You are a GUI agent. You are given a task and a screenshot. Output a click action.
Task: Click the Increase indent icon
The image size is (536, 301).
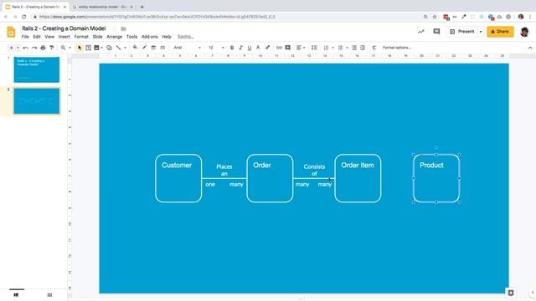pos(363,48)
